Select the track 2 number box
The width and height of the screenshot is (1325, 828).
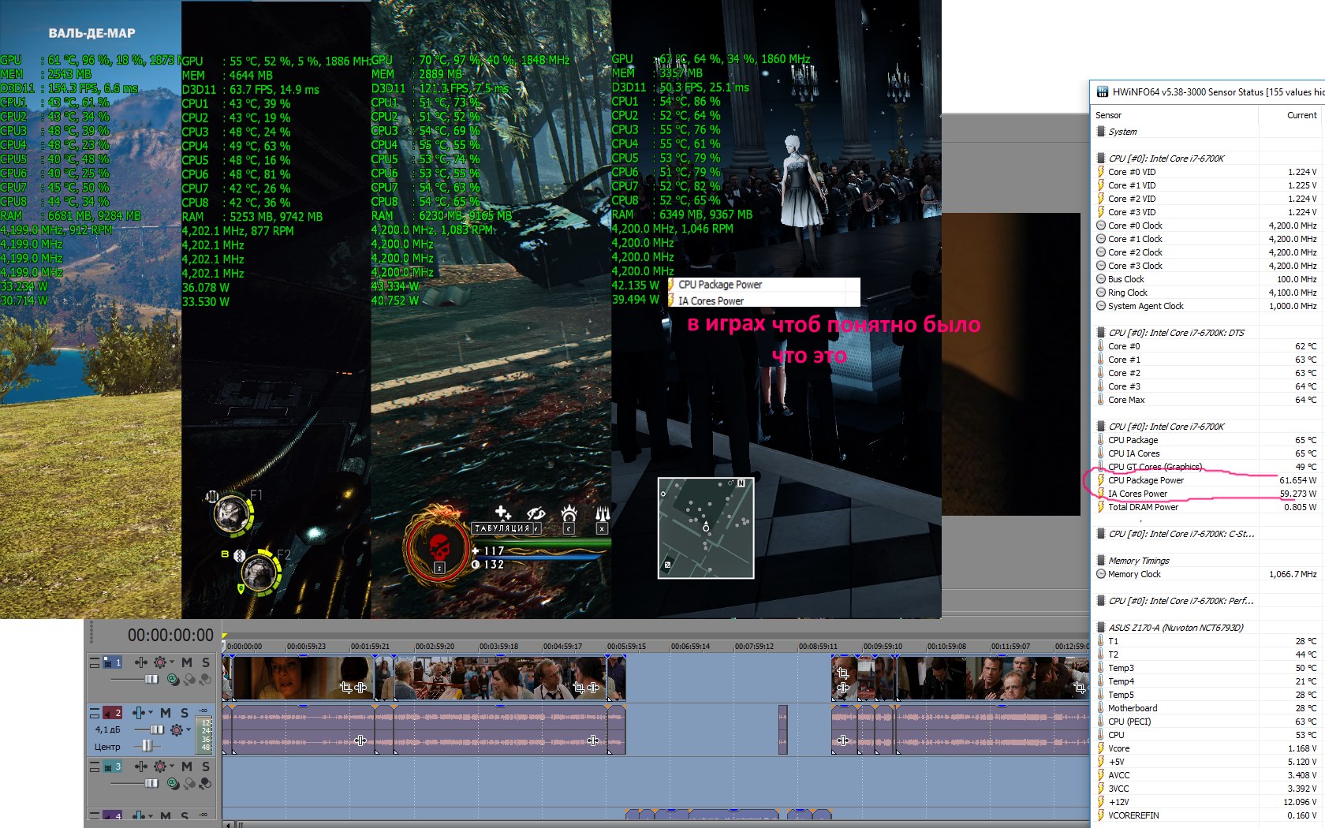point(114,713)
